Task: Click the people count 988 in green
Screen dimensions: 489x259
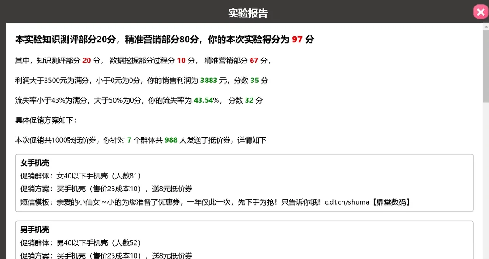Action: coord(171,140)
